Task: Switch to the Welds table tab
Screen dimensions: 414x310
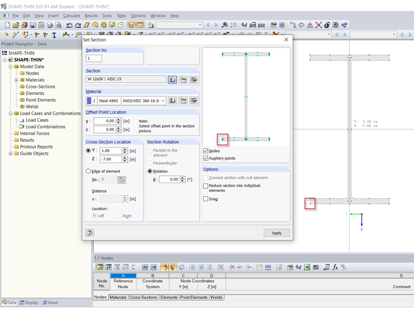Action: (x=216, y=297)
